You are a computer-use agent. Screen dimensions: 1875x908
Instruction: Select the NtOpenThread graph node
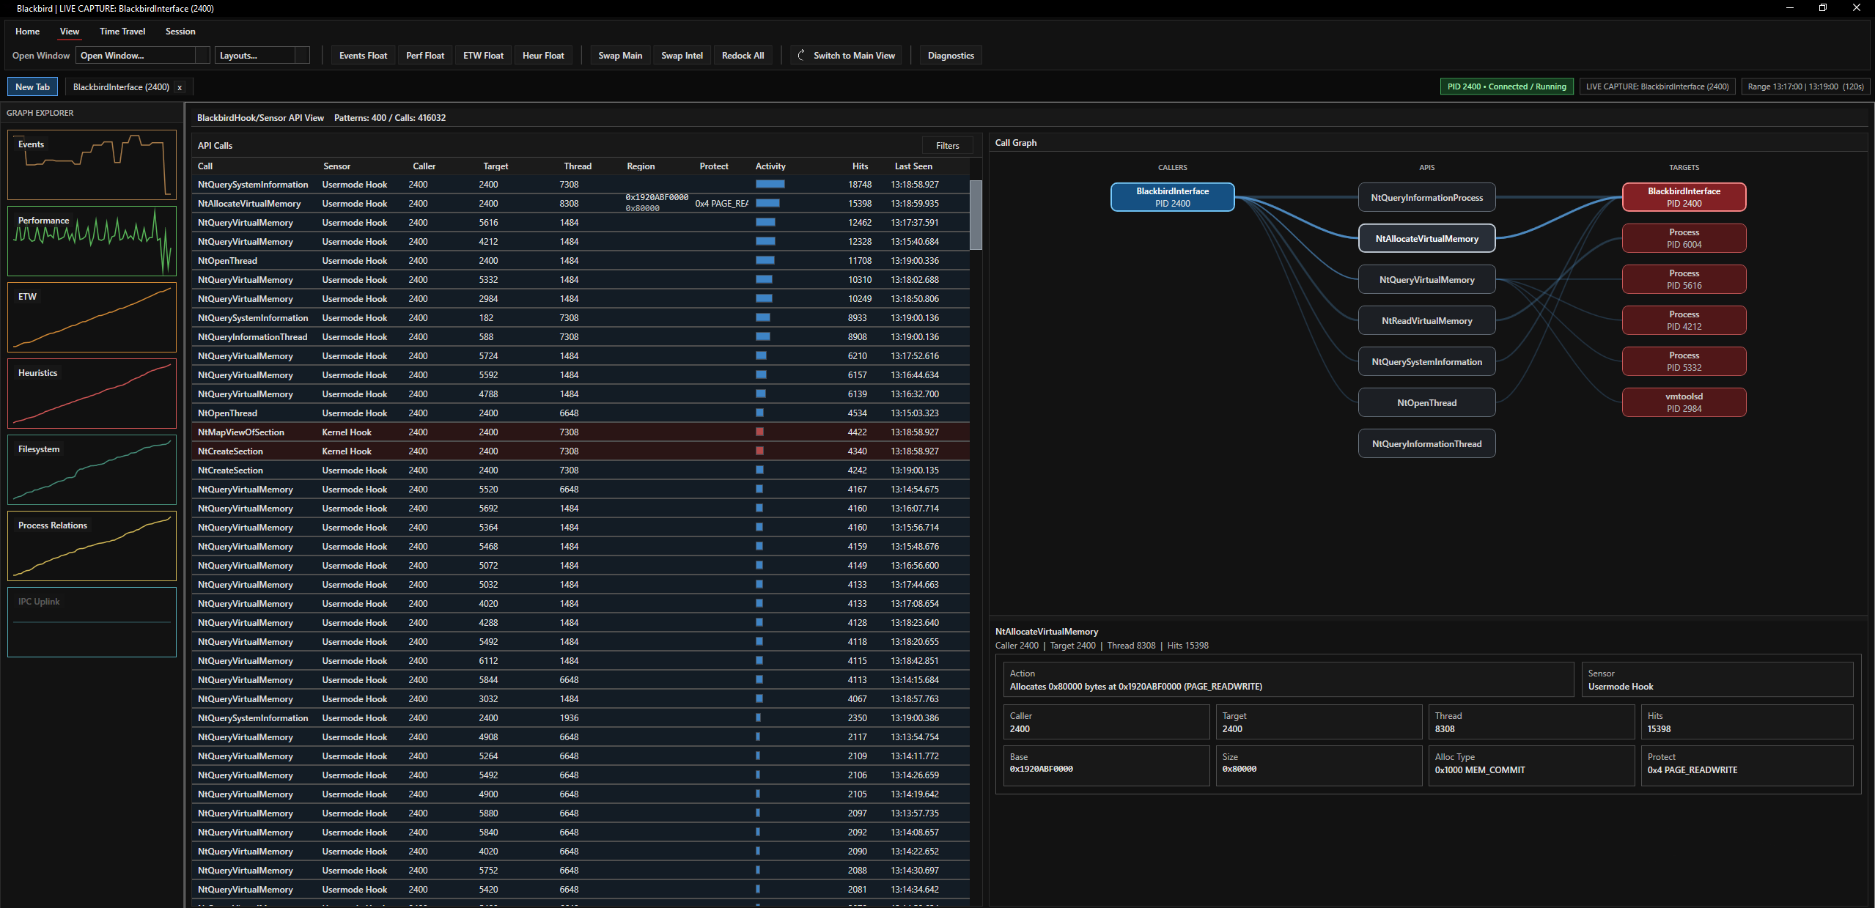[x=1426, y=402]
